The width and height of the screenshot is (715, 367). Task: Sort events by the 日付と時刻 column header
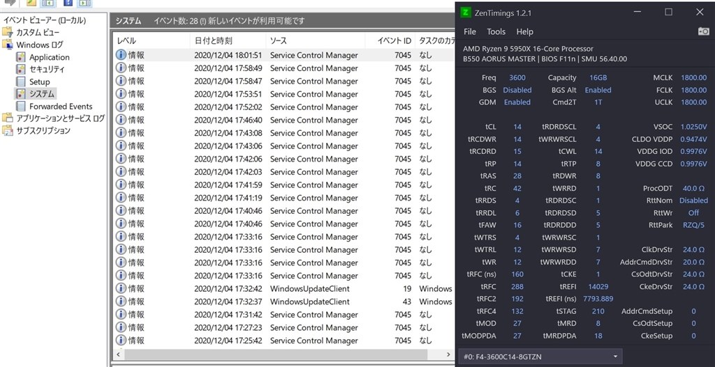pos(228,40)
